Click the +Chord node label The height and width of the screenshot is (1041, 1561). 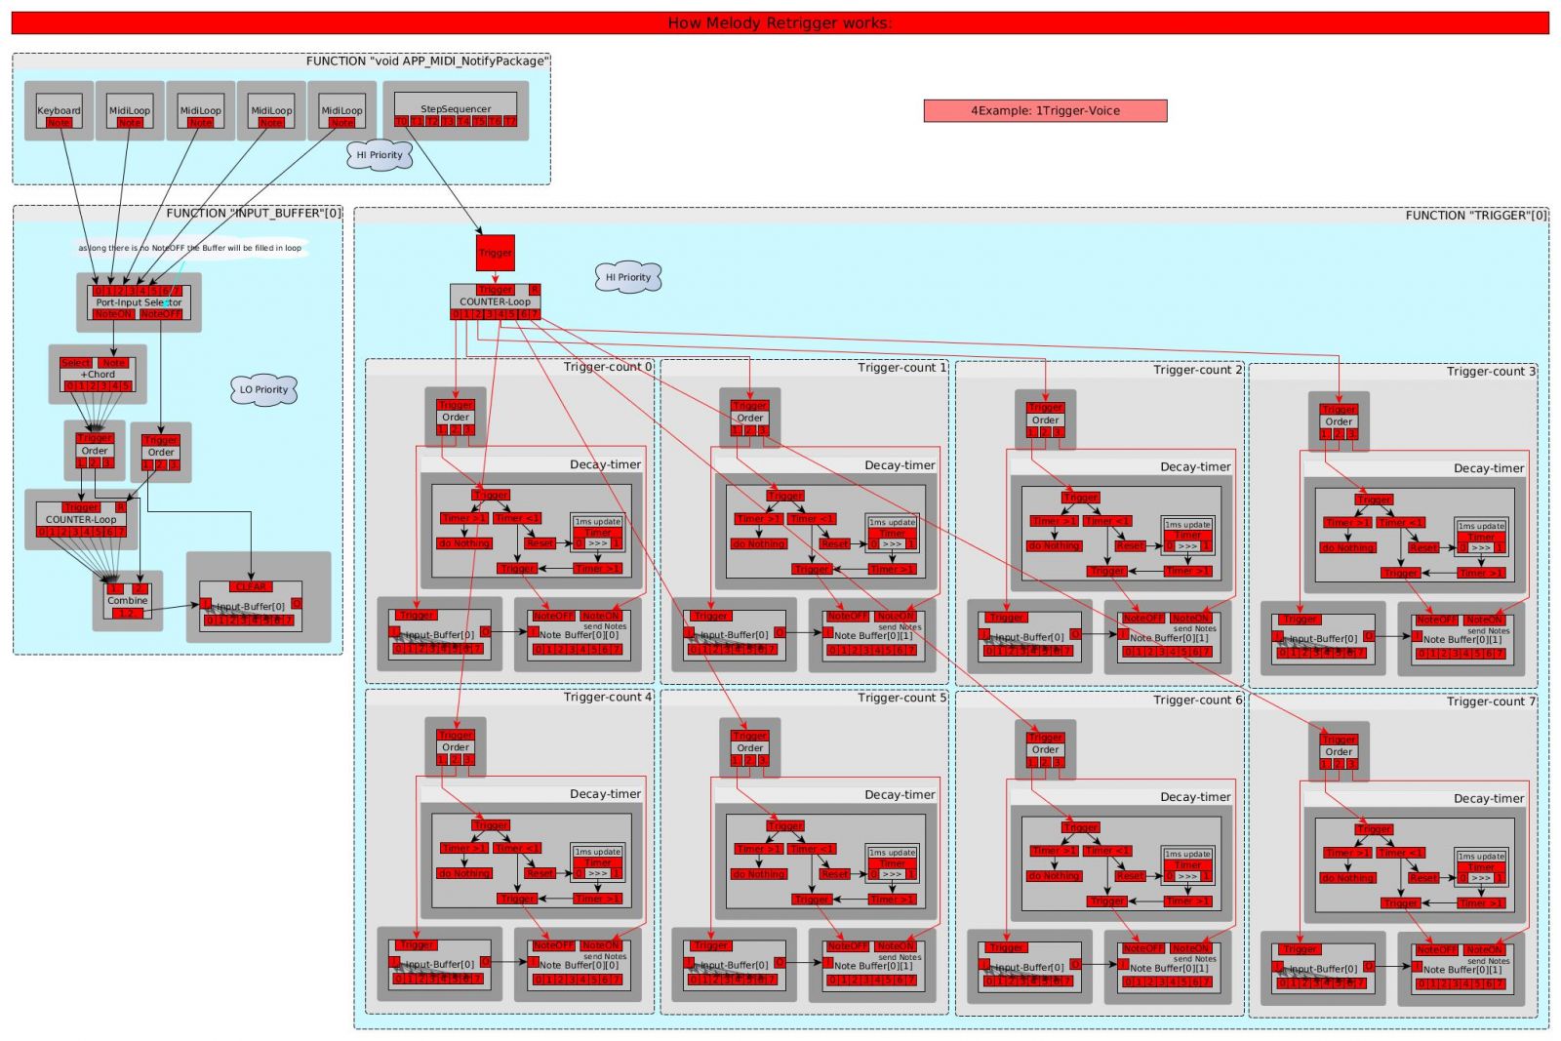click(98, 375)
